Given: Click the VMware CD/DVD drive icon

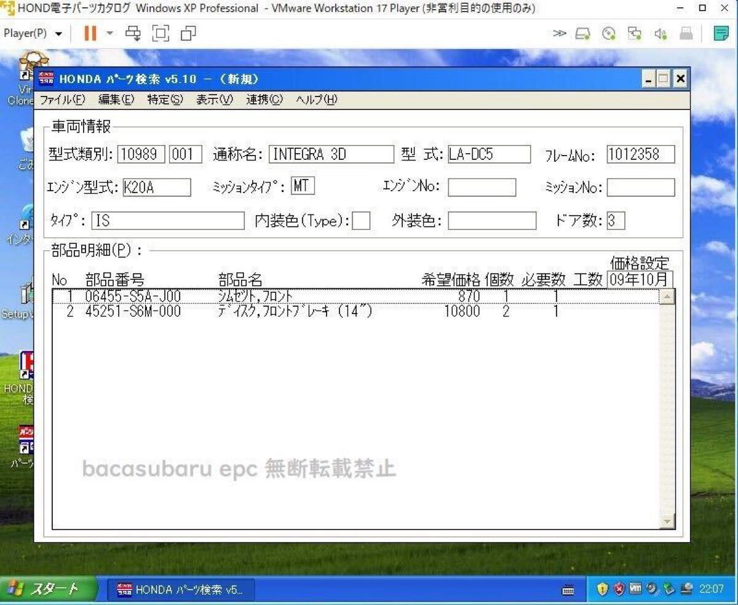Looking at the screenshot, I should [609, 34].
